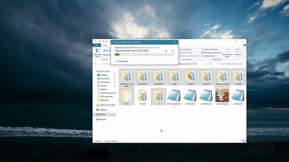Expand the address bar history dropdown
Viewport: 289px width, 162px height.
[205, 64]
